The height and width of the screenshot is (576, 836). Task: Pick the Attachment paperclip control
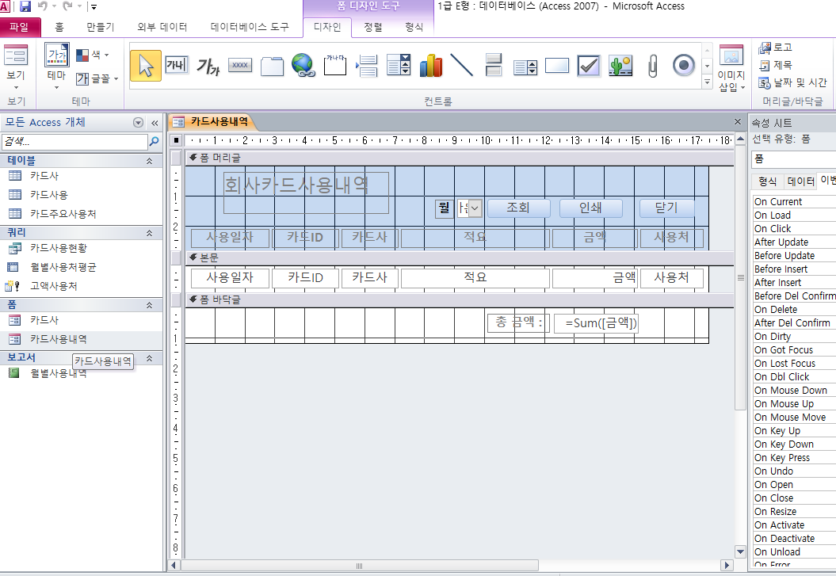652,66
